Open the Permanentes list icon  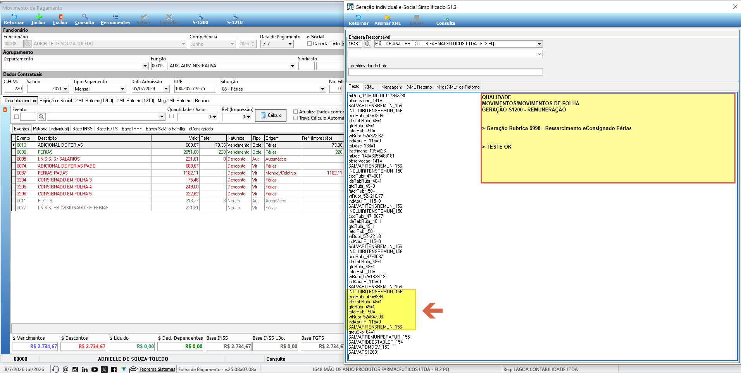click(x=115, y=17)
